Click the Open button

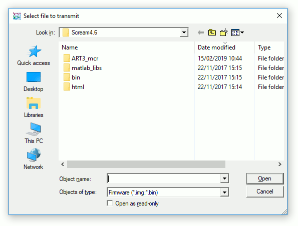pos(265,178)
